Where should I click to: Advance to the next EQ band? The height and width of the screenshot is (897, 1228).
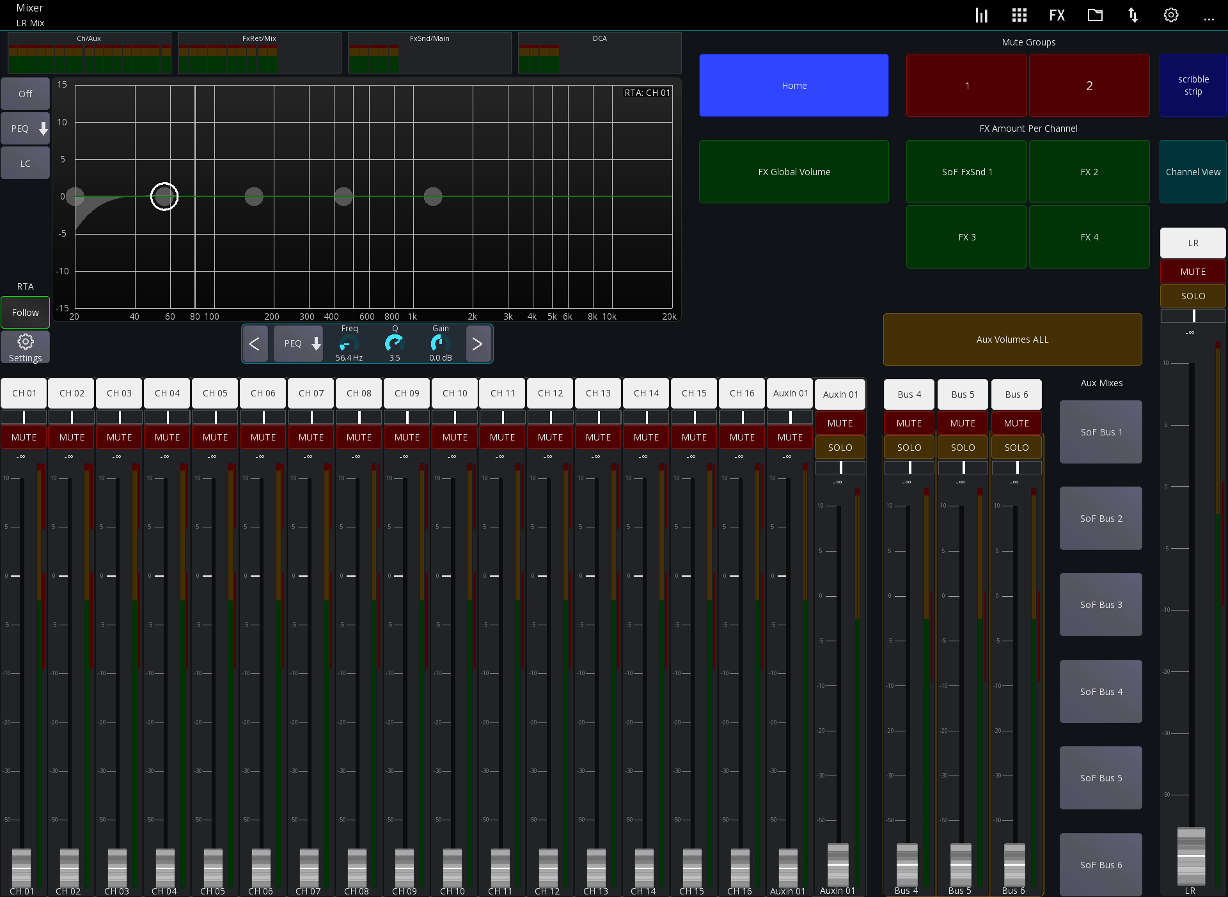pyautogui.click(x=478, y=343)
